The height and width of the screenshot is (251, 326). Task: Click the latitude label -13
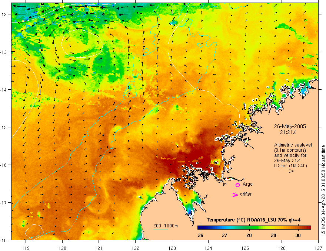pos(4,52)
